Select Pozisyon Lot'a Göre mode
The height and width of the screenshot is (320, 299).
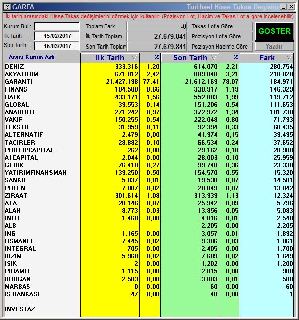220,36
